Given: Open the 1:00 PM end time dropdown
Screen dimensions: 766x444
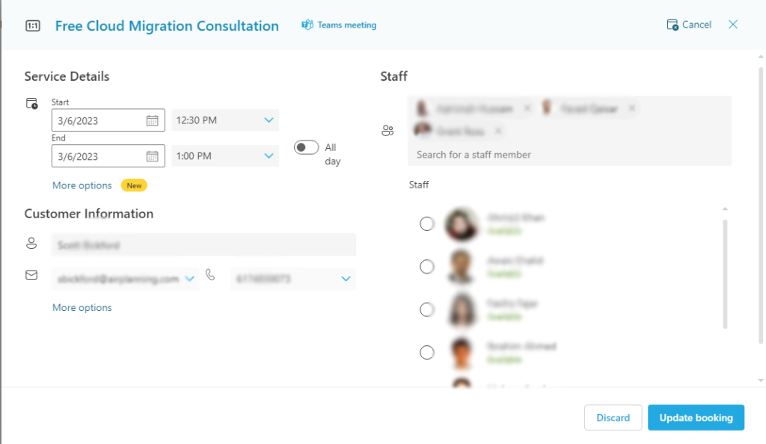Looking at the screenshot, I should coord(269,155).
